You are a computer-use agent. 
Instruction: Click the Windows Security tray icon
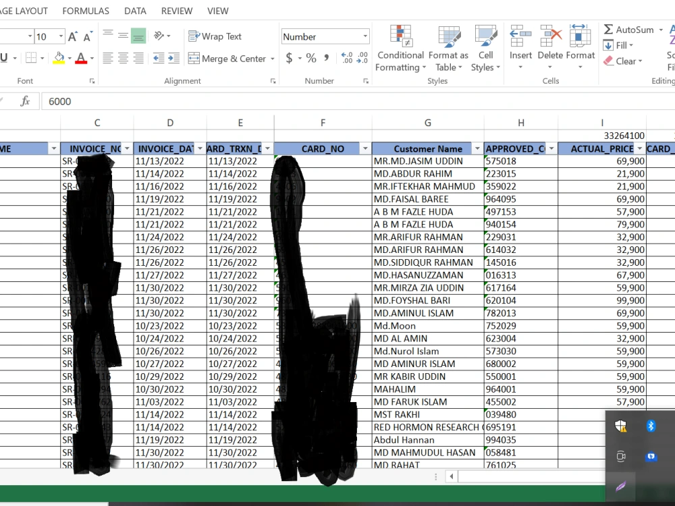coord(620,426)
